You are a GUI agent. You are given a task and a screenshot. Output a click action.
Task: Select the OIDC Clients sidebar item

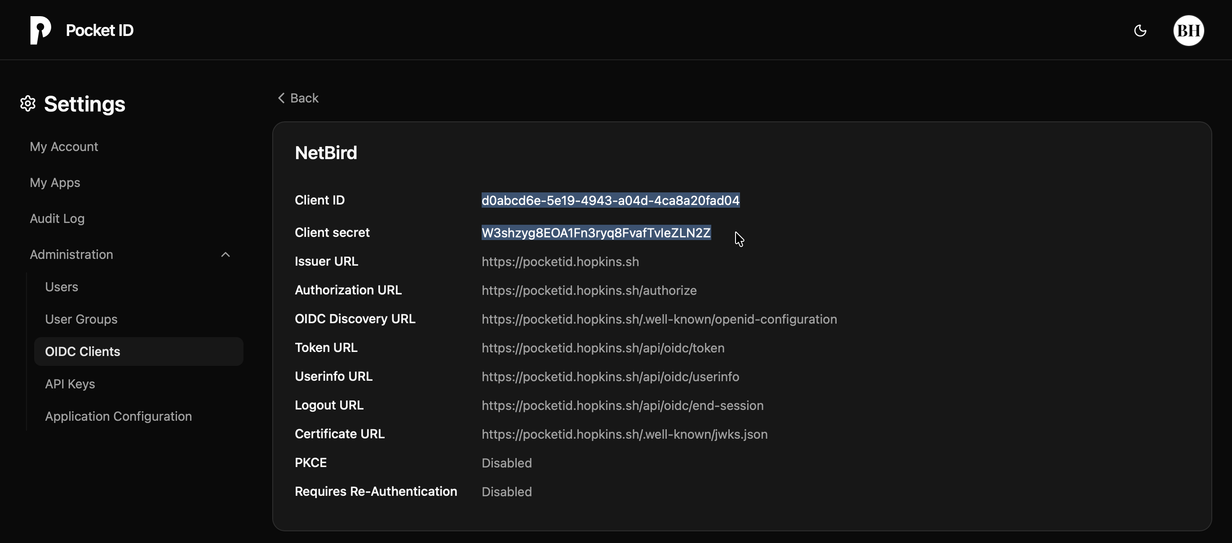83,352
